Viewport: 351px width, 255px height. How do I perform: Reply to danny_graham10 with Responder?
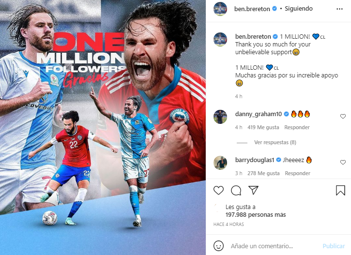click(297, 127)
